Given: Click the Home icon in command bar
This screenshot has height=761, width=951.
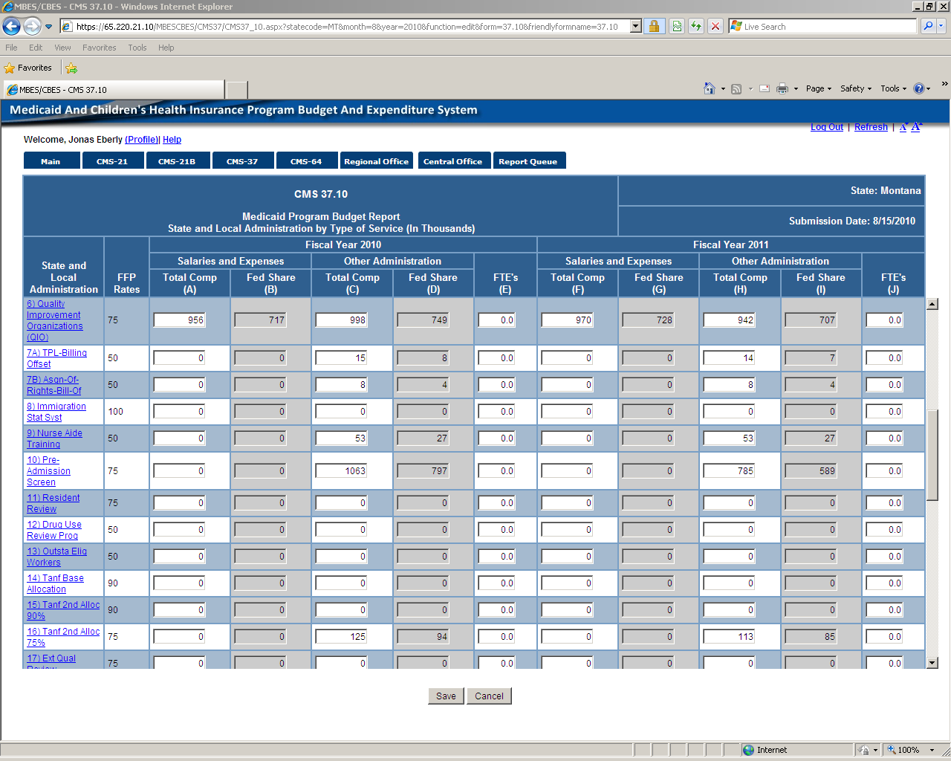Looking at the screenshot, I should coord(710,88).
